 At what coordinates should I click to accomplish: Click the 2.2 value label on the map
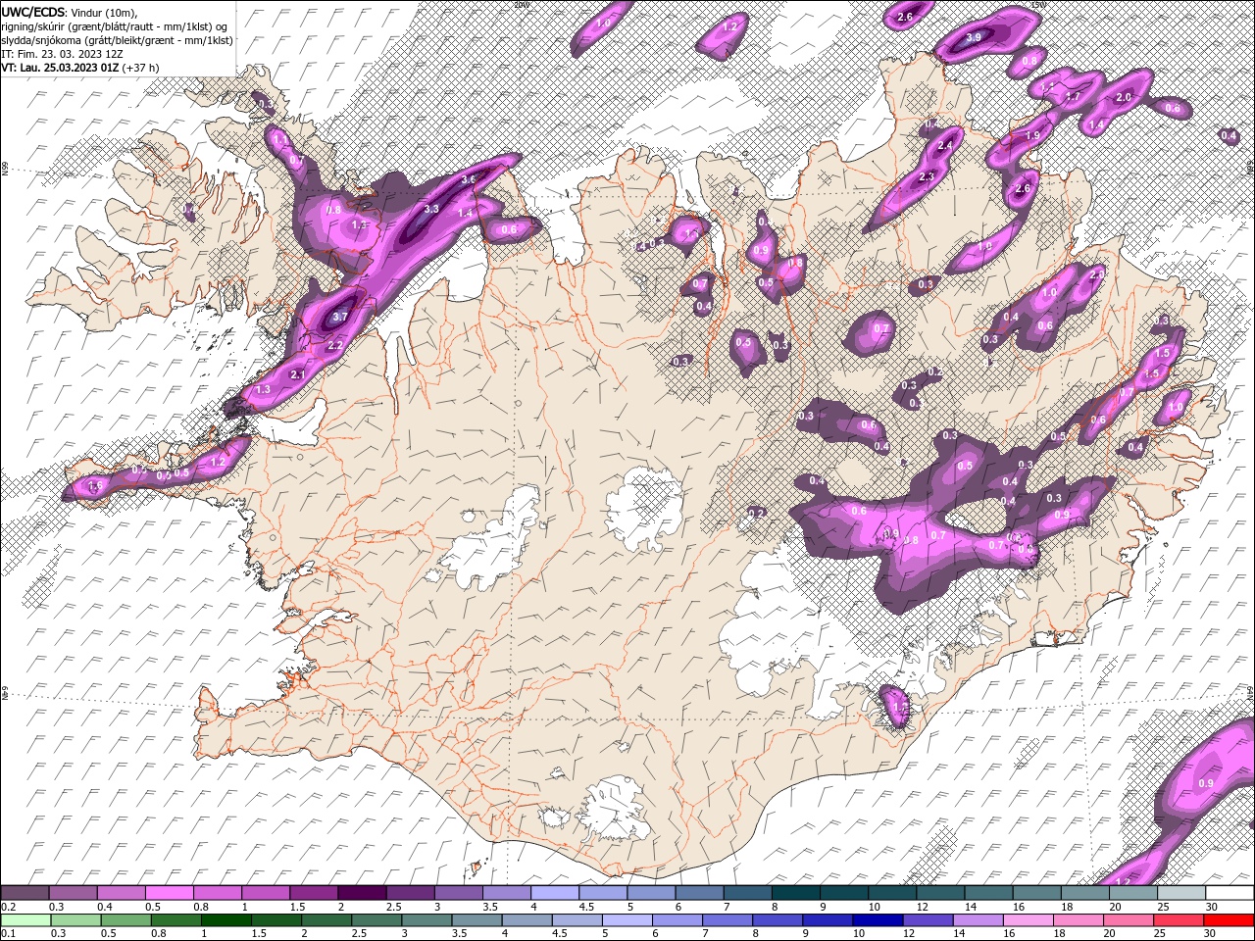coord(334,346)
